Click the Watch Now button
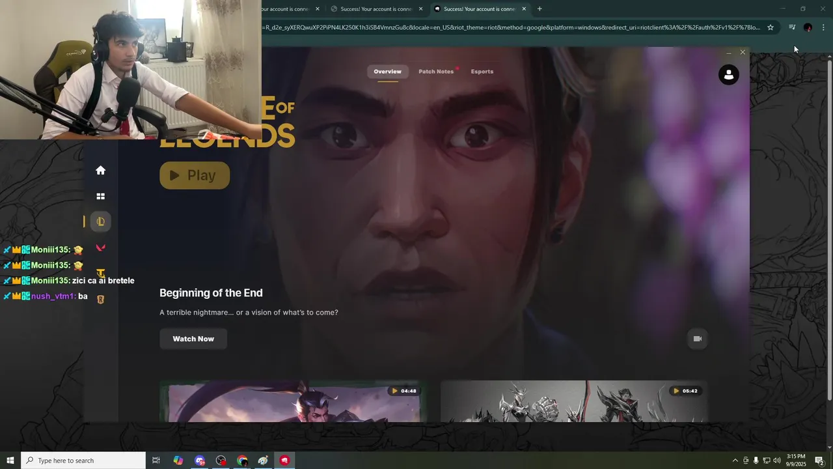The width and height of the screenshot is (833, 469). point(193,339)
